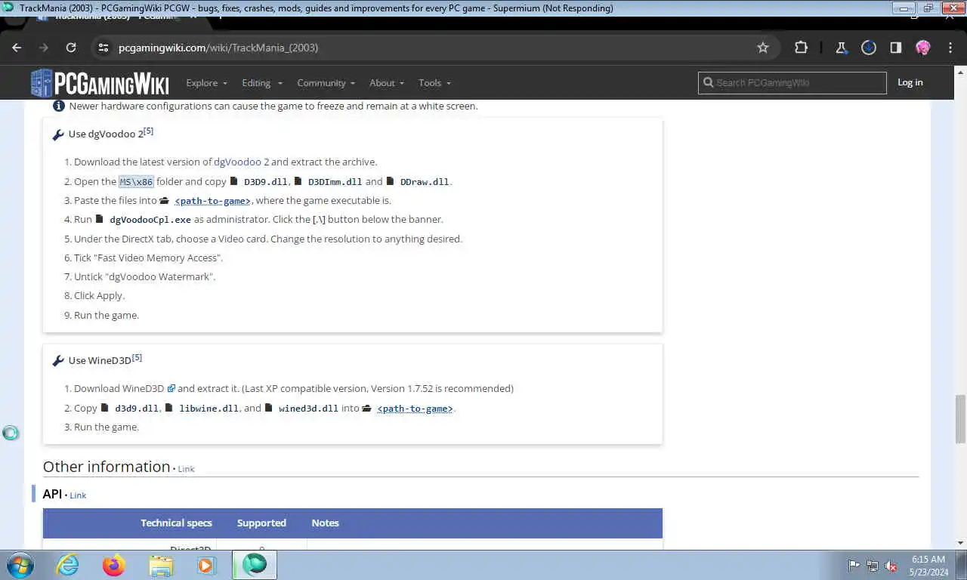
Task: Launch Firefox from the taskbar
Action: [113, 565]
